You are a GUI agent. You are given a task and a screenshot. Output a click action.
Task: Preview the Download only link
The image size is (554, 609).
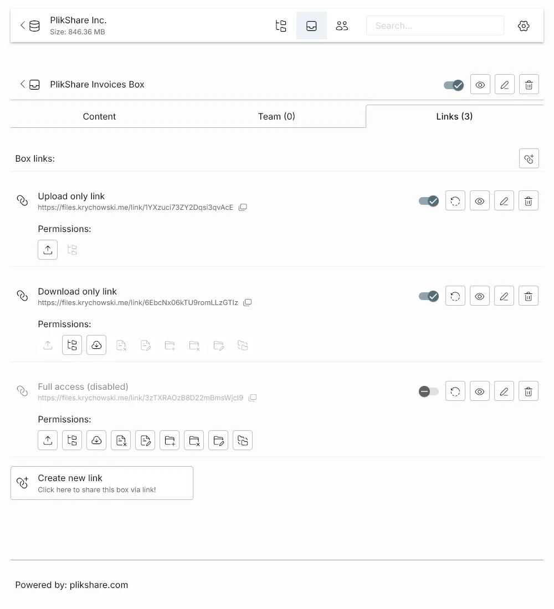click(479, 296)
